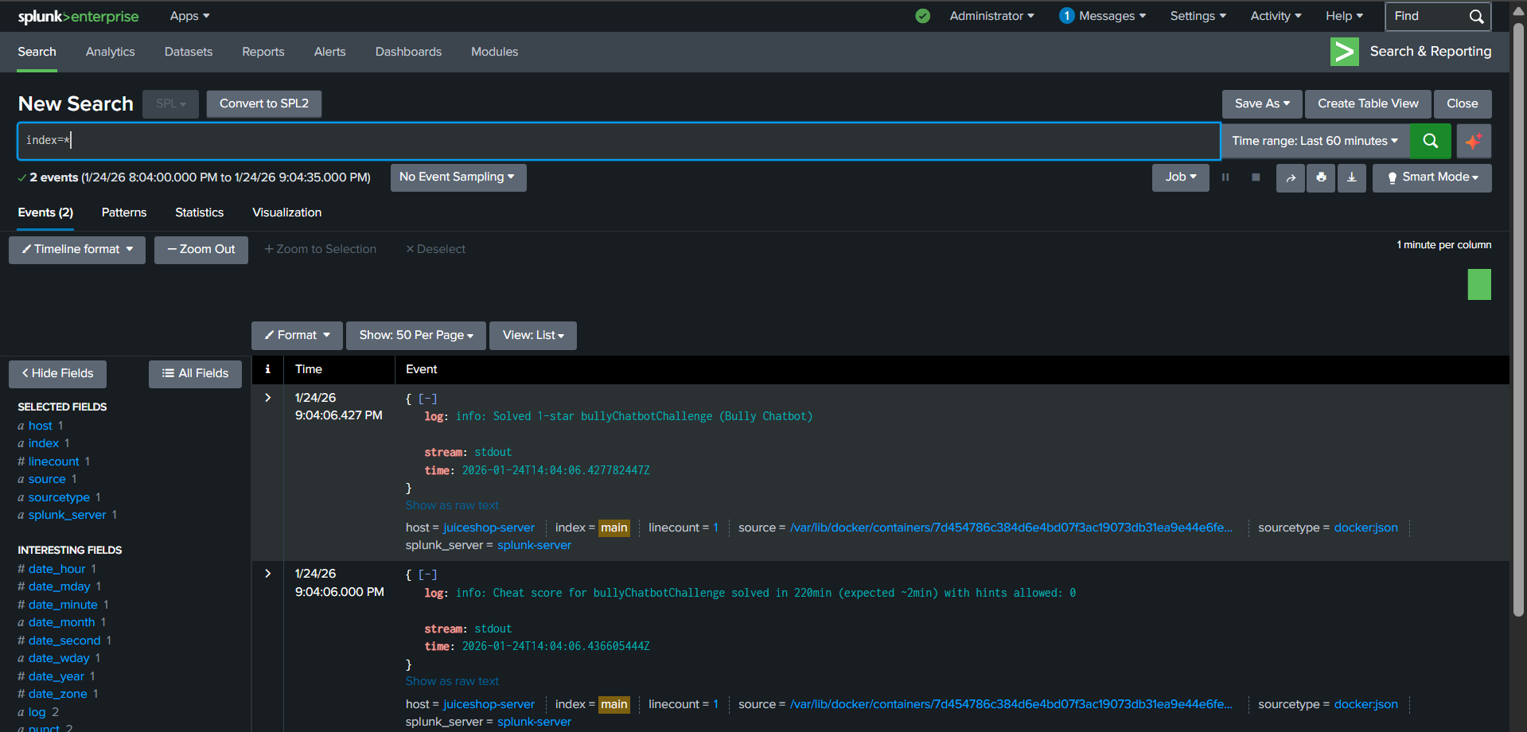Click the Search & Reporting app logo
The width and height of the screenshot is (1527, 732).
click(1344, 52)
